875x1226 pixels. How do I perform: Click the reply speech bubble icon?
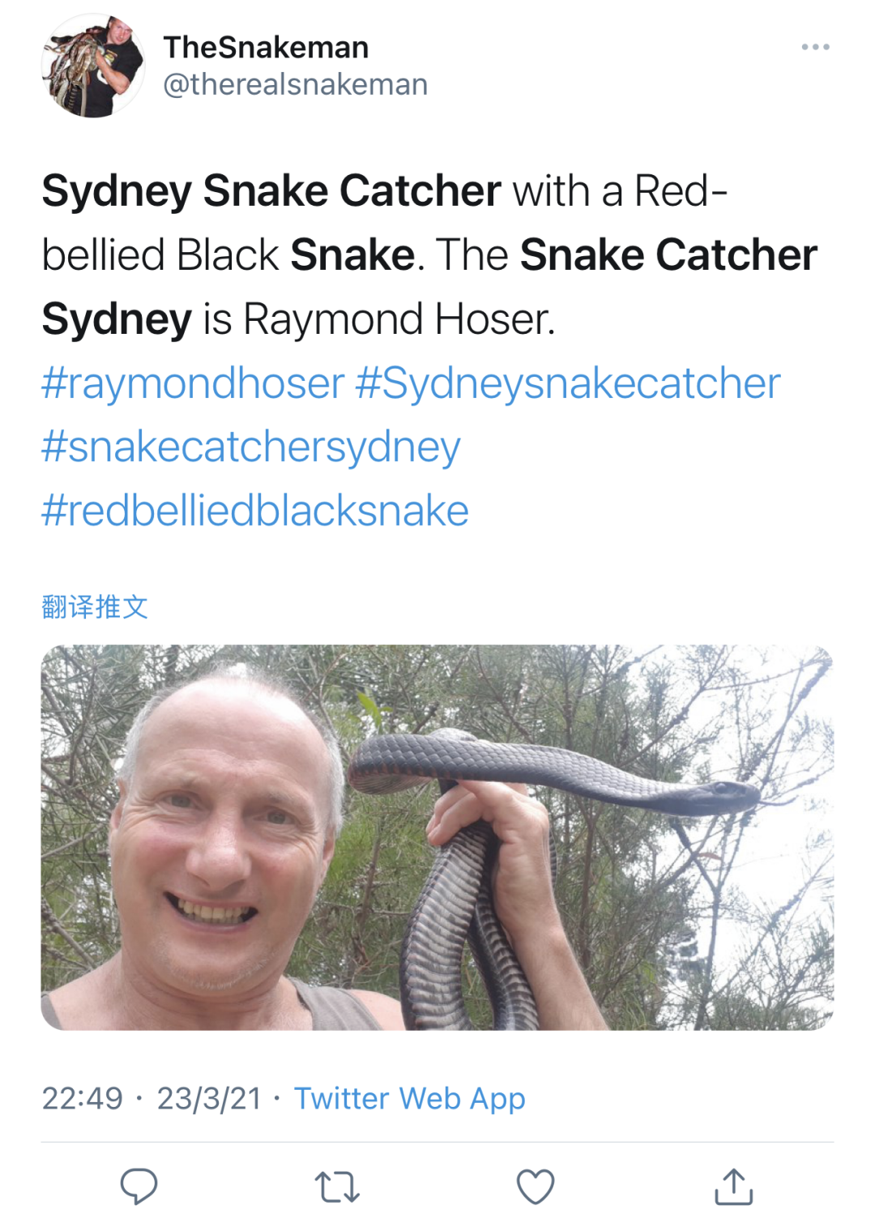click(139, 1186)
